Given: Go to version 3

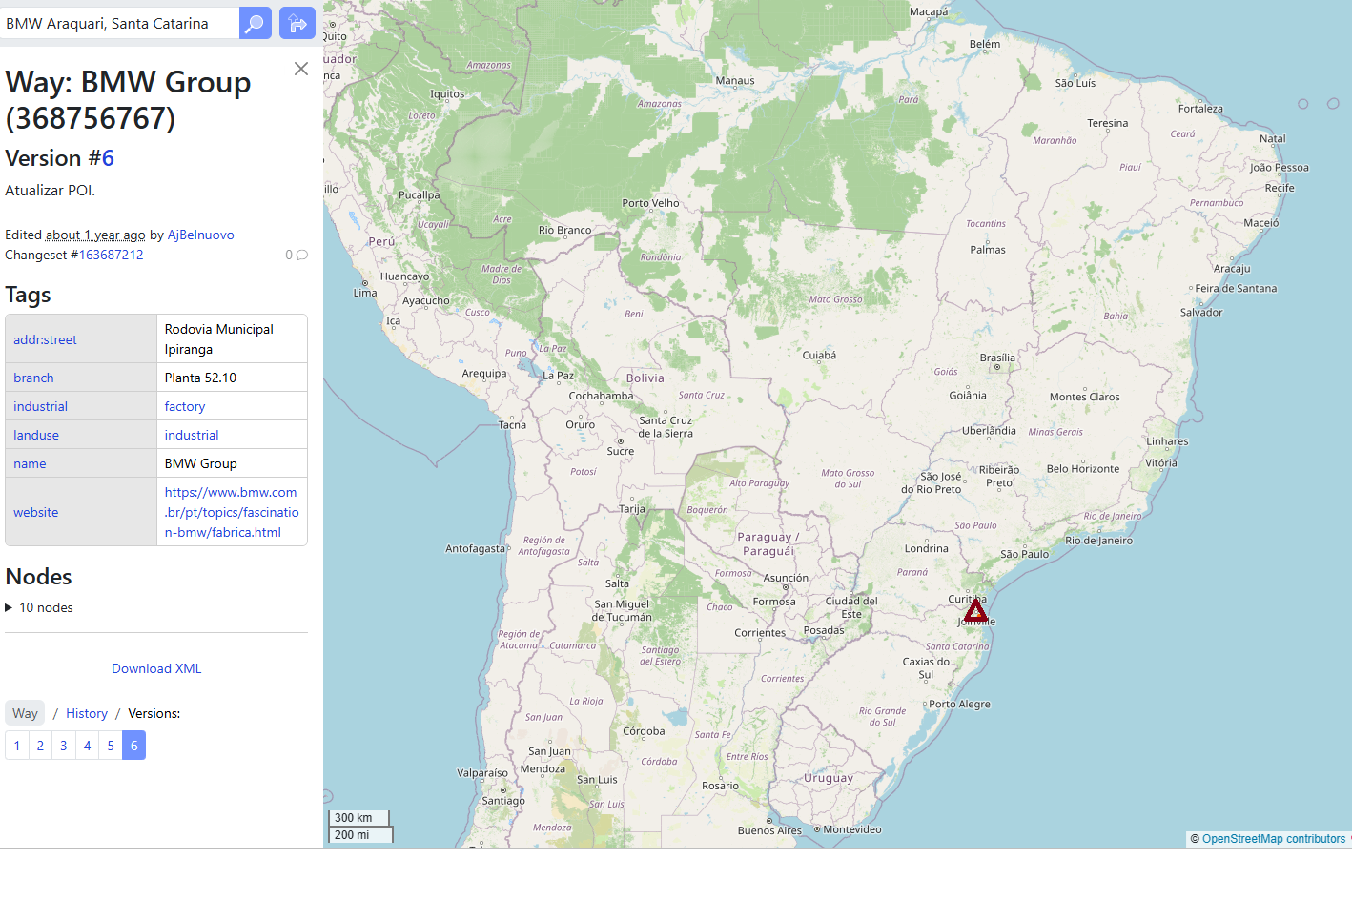Looking at the screenshot, I should [x=64, y=746].
